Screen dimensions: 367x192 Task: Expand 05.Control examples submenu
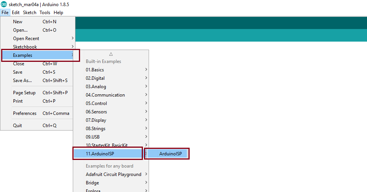(x=111, y=103)
